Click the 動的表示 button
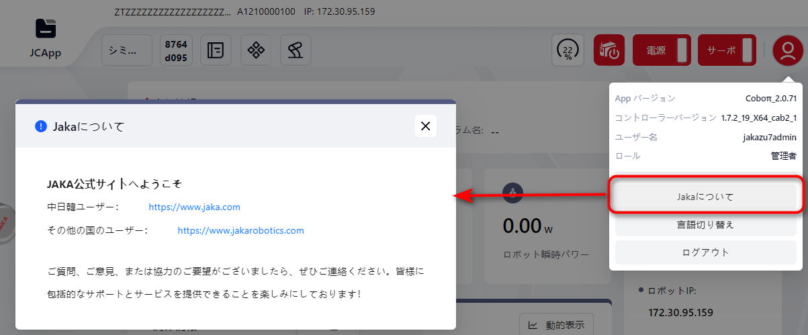The image size is (808, 335). click(556, 326)
